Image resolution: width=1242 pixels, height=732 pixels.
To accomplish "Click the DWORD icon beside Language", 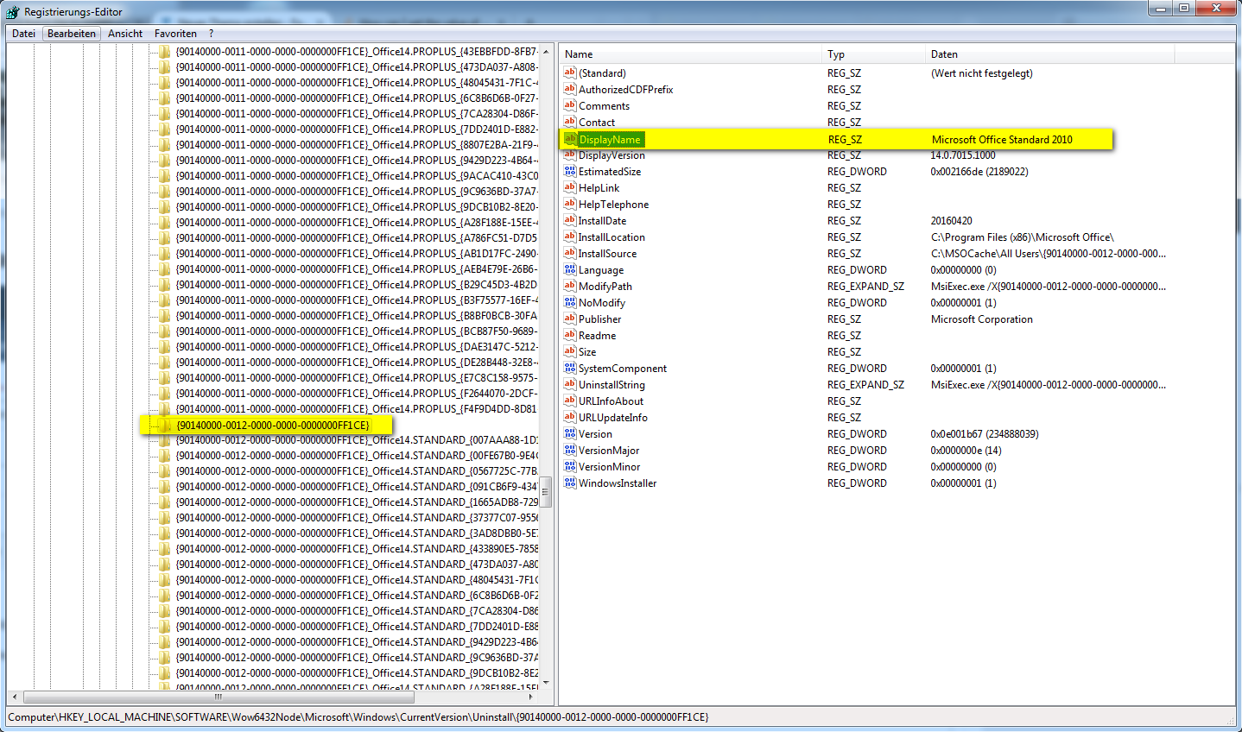I will click(569, 269).
